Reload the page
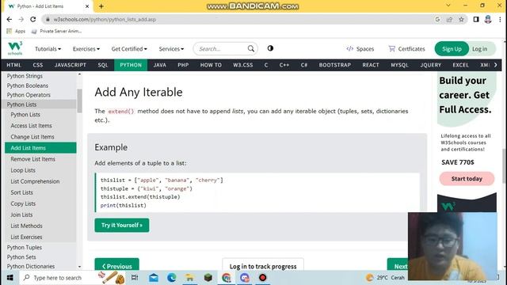The height and width of the screenshot is (285, 507). coord(33,19)
